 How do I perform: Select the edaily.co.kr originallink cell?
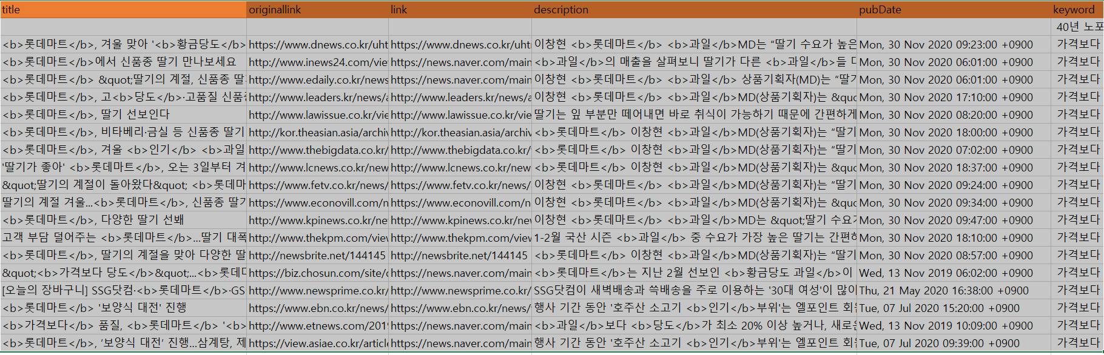click(x=317, y=80)
